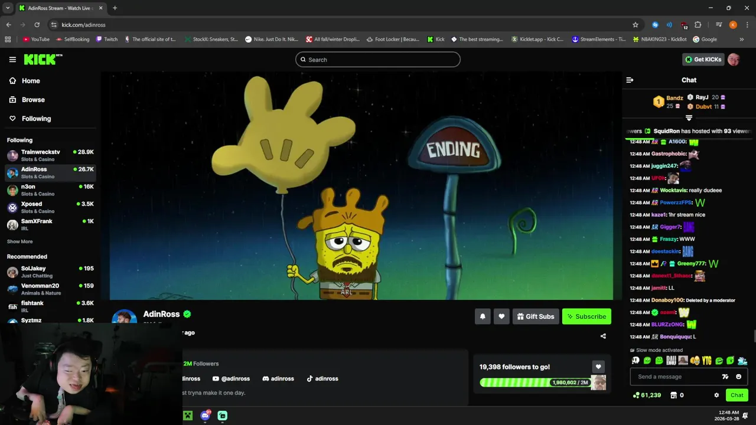This screenshot has height=425, width=756.
Task: Insert the skull quick emote
Action: pyautogui.click(x=636, y=361)
